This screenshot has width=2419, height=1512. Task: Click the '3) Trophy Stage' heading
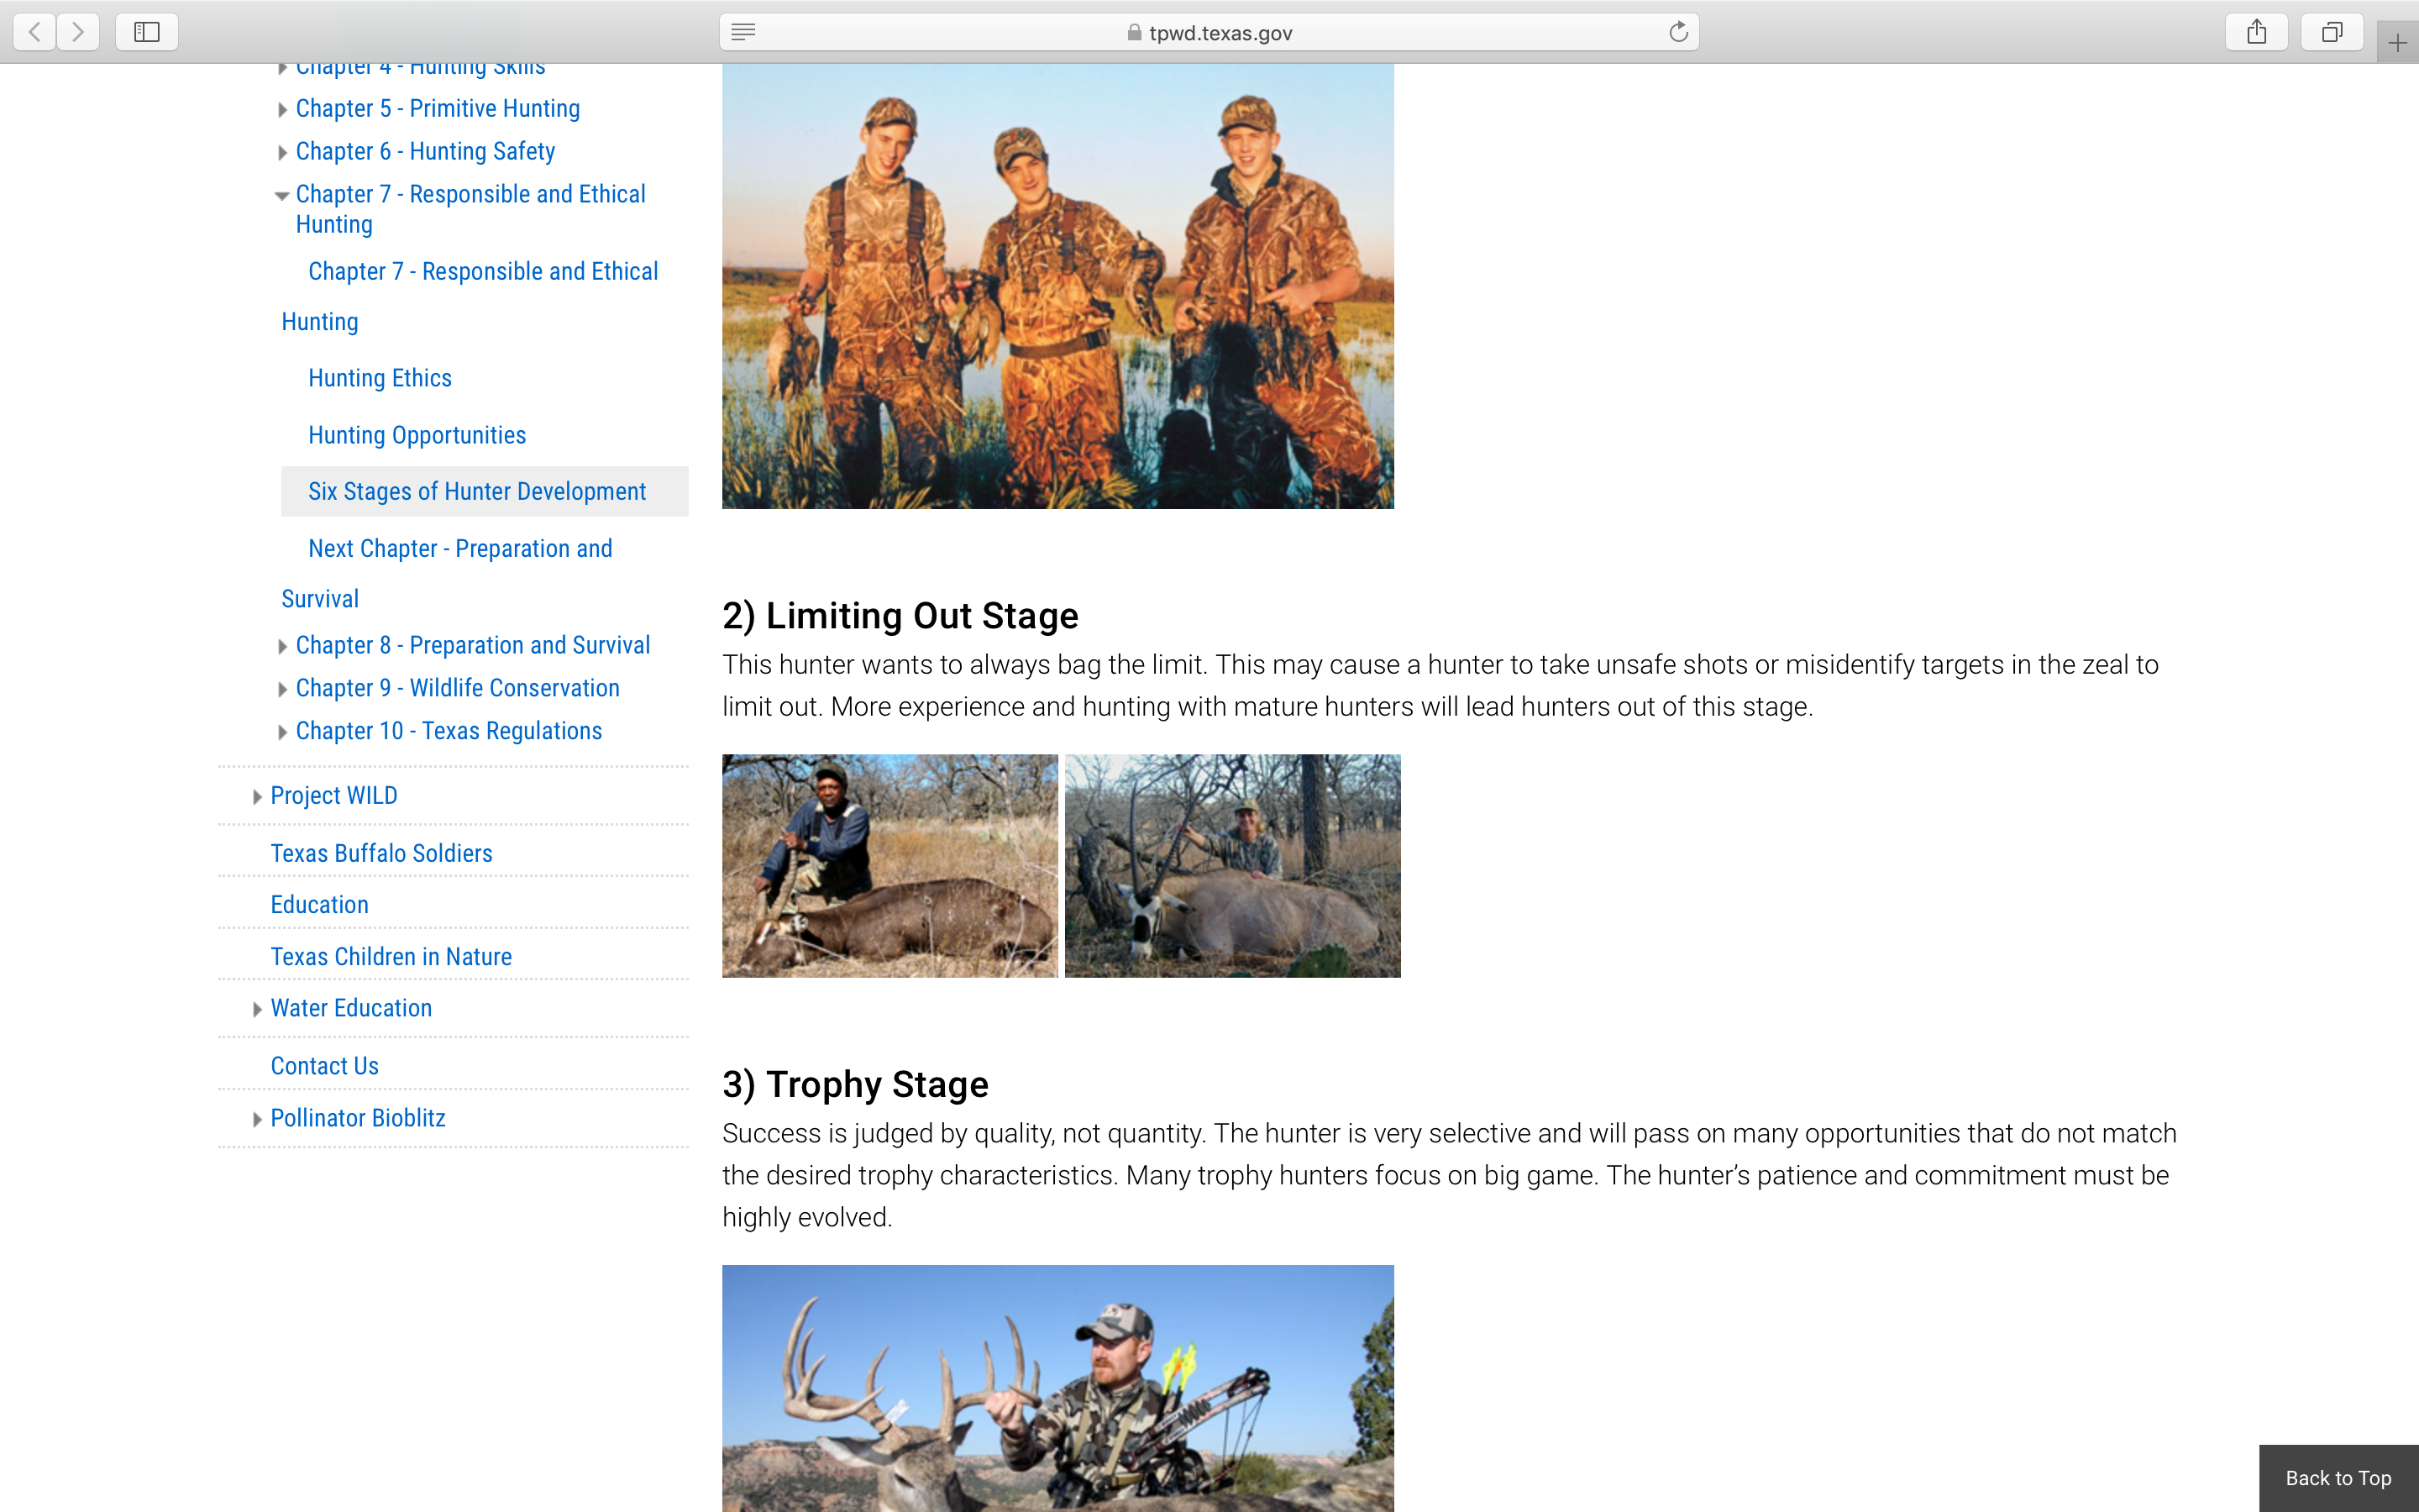pos(856,1084)
